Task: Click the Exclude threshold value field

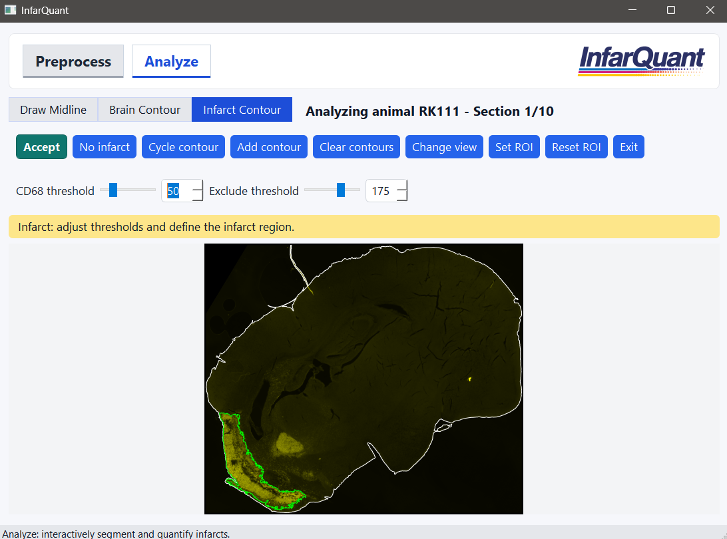Action: [x=381, y=190]
